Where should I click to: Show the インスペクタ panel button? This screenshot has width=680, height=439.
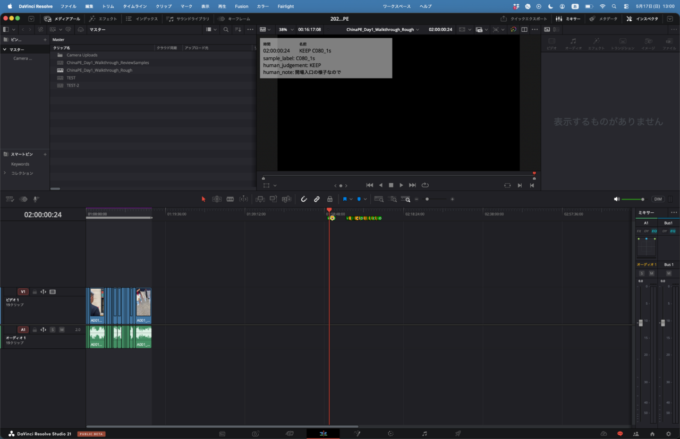[642, 19]
